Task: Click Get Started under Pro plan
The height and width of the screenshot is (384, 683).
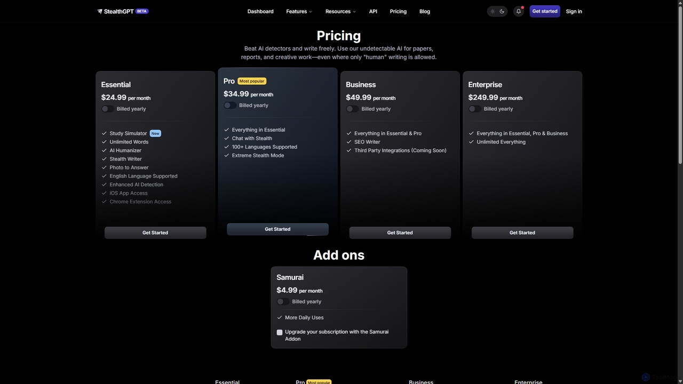Action: (x=277, y=229)
